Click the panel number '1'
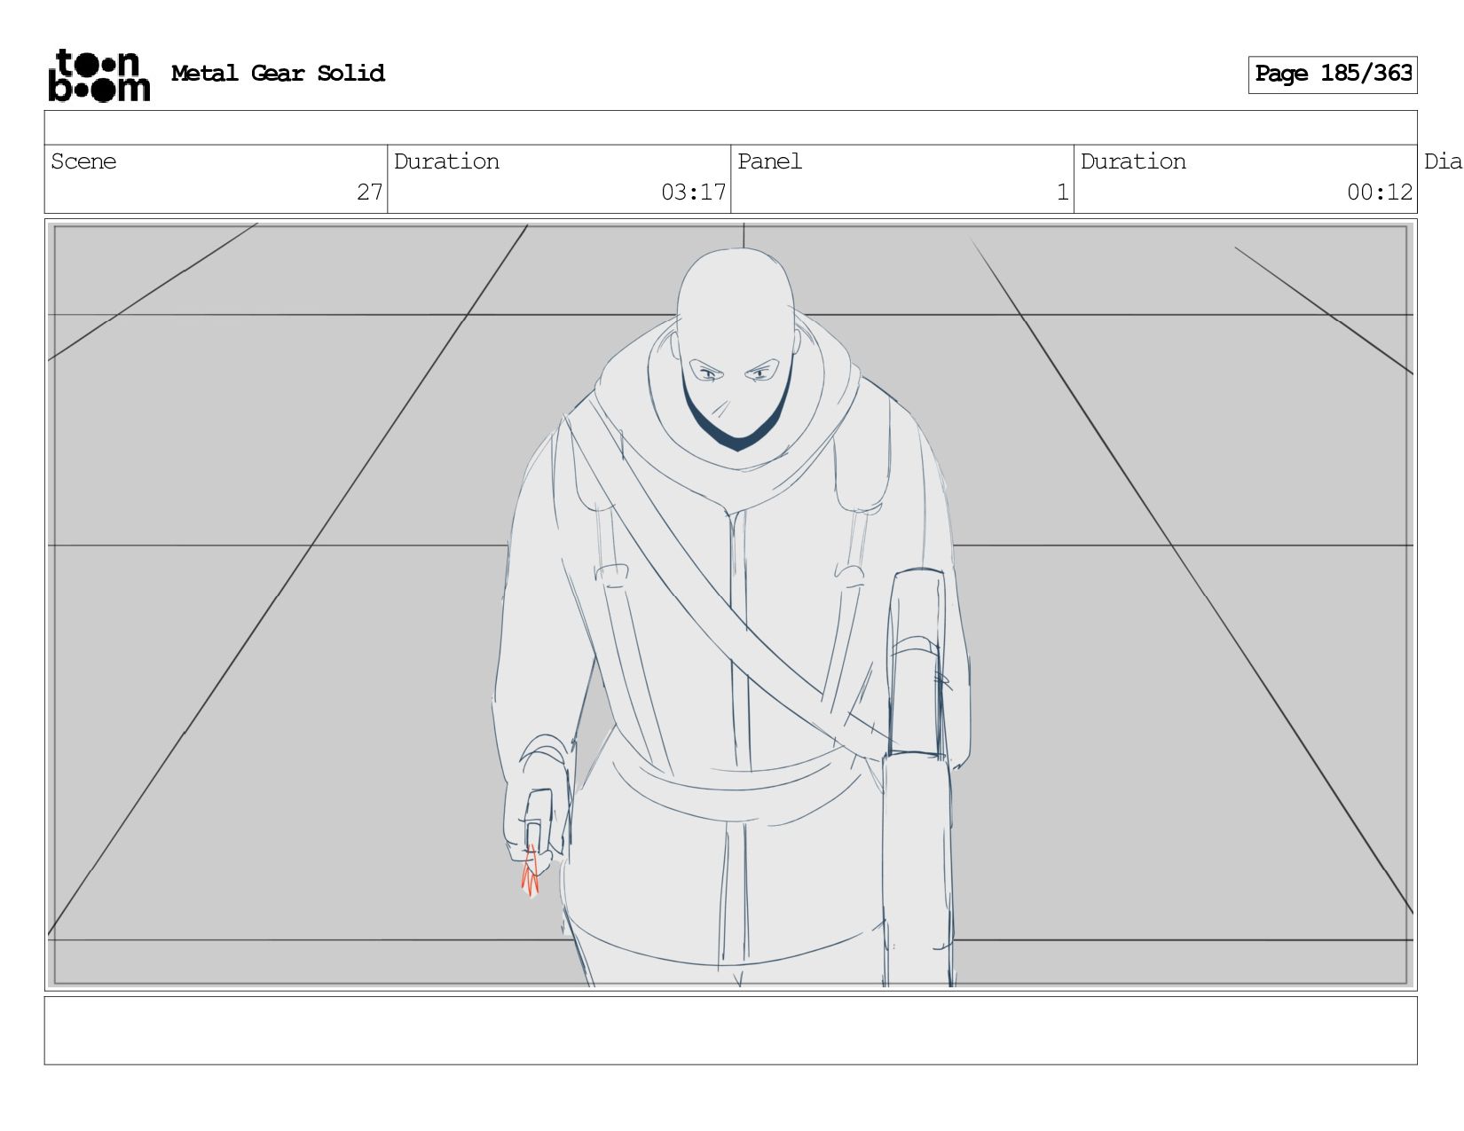Image resolution: width=1464 pixels, height=1131 pixels. [1062, 192]
